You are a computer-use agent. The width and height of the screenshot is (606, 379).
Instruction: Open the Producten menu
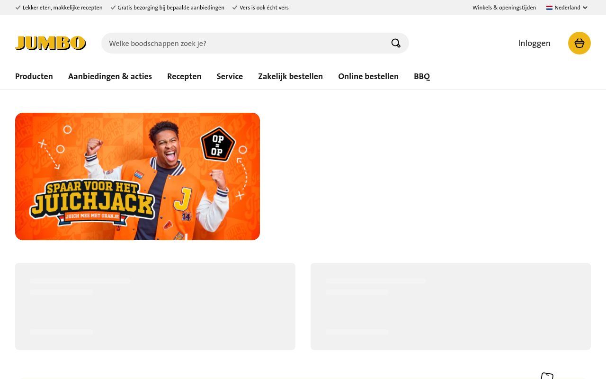34,76
